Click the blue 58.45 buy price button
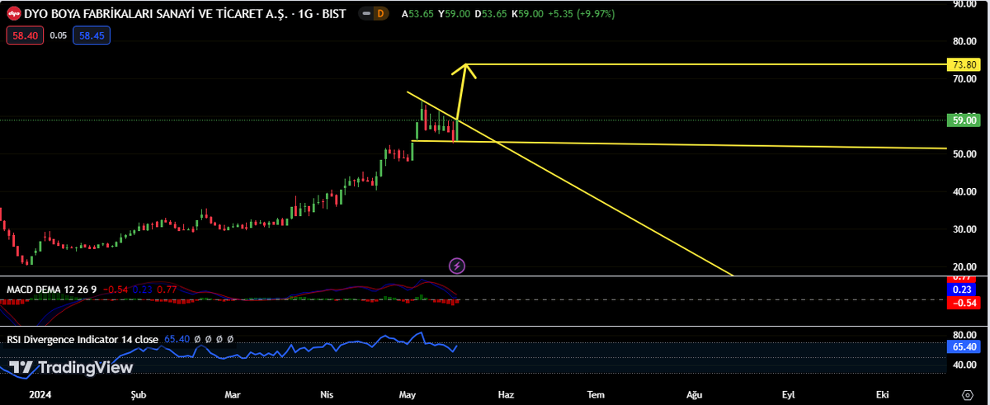Viewport: 990px width, 405px height. 91,35
